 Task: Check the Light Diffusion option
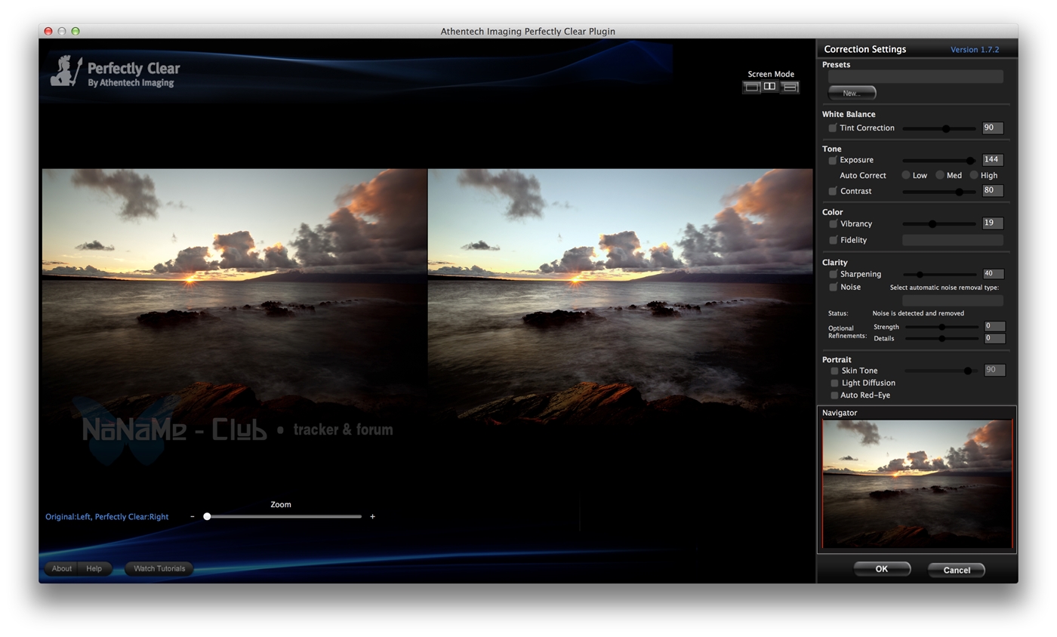[834, 383]
